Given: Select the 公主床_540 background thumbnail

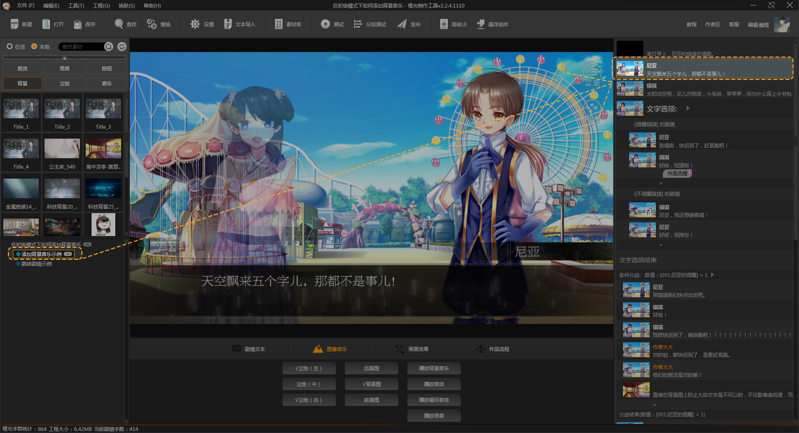Looking at the screenshot, I should (62, 149).
